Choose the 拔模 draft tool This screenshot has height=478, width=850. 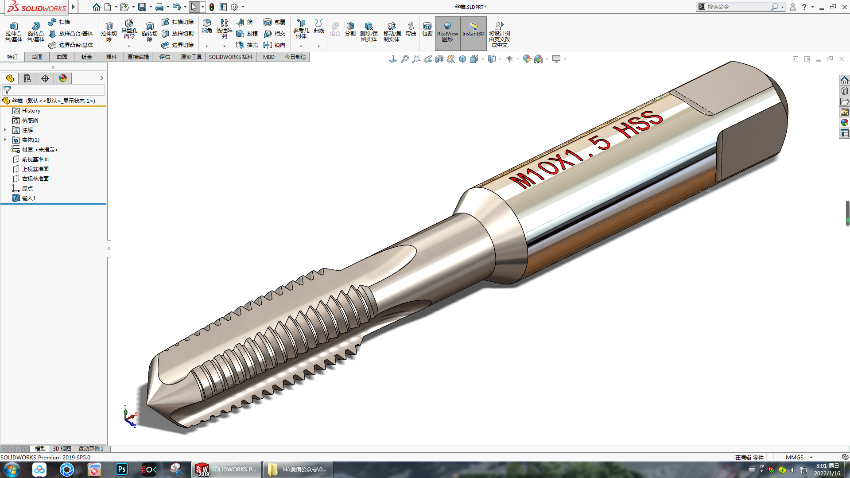point(247,33)
